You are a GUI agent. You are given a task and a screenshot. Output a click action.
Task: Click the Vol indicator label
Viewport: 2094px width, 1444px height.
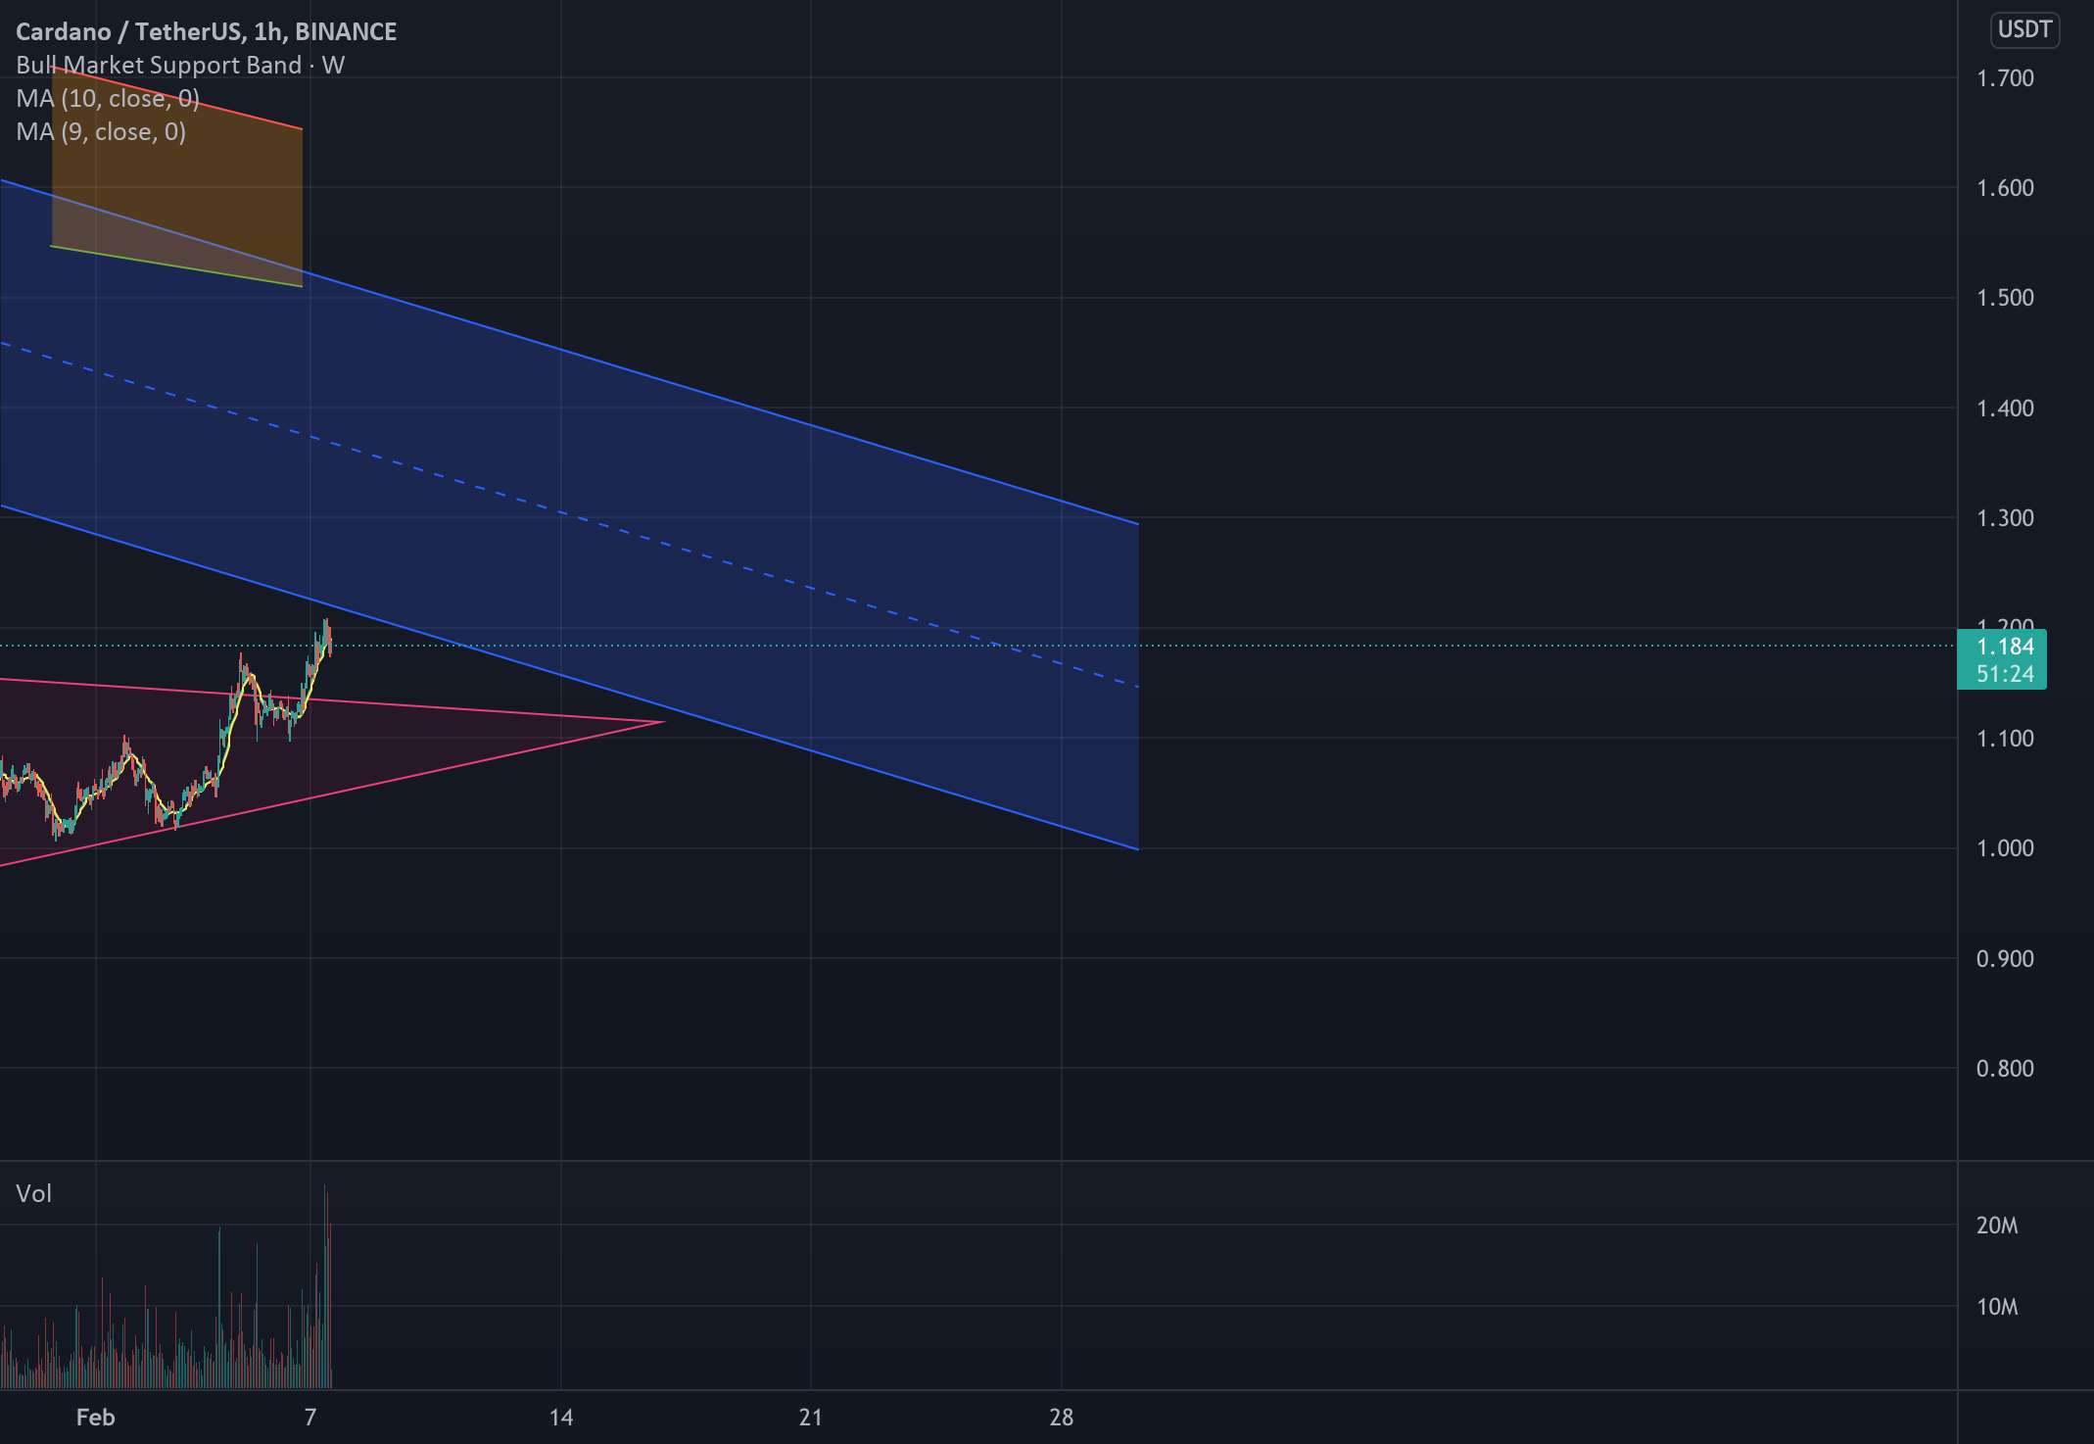(34, 1193)
